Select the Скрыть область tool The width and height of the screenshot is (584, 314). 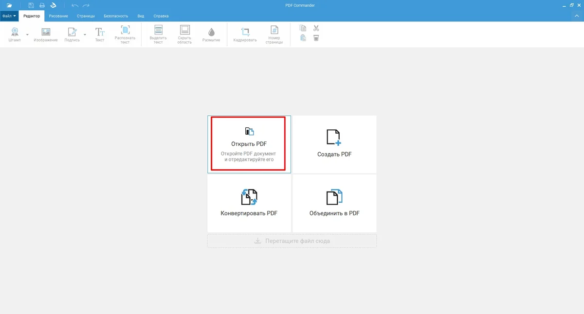[184, 35]
